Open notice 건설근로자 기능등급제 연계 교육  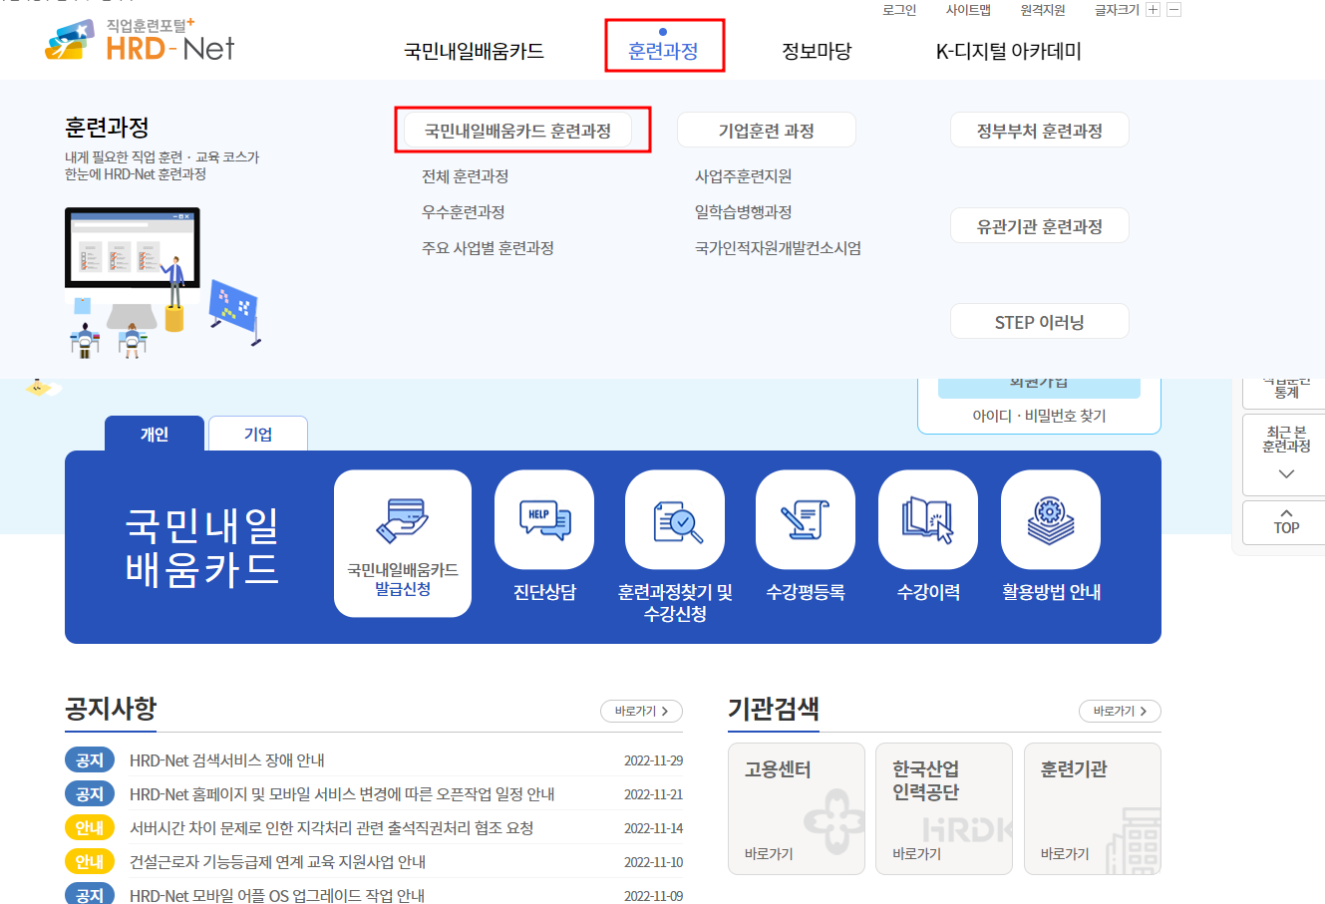click(x=277, y=862)
